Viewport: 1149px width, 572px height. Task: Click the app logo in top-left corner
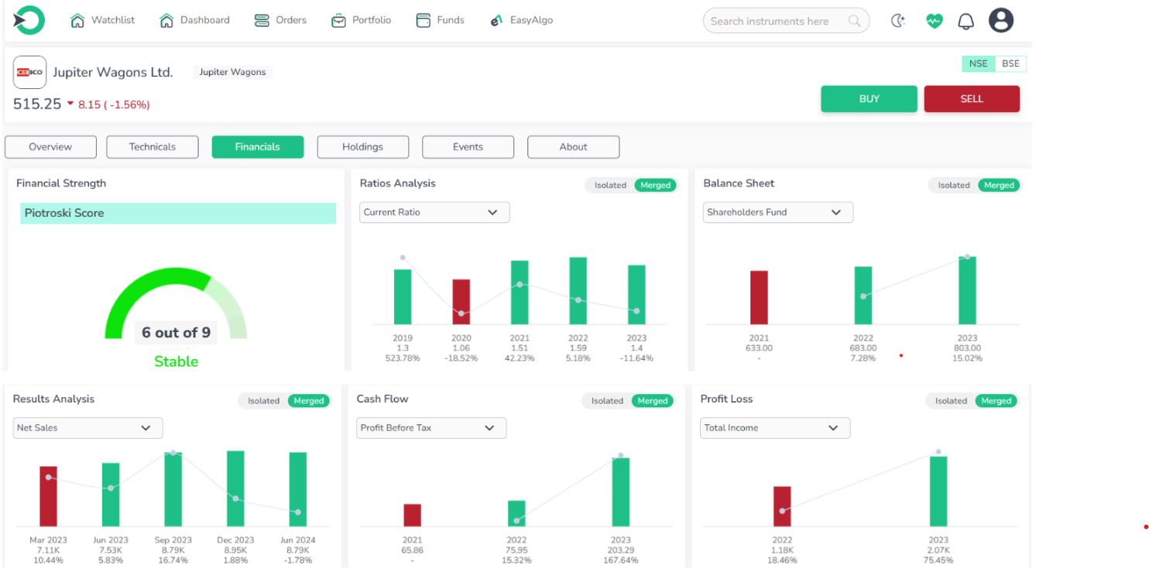pyautogui.click(x=29, y=20)
